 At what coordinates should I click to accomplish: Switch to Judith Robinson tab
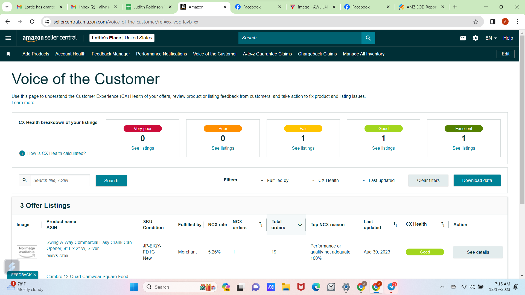148,7
